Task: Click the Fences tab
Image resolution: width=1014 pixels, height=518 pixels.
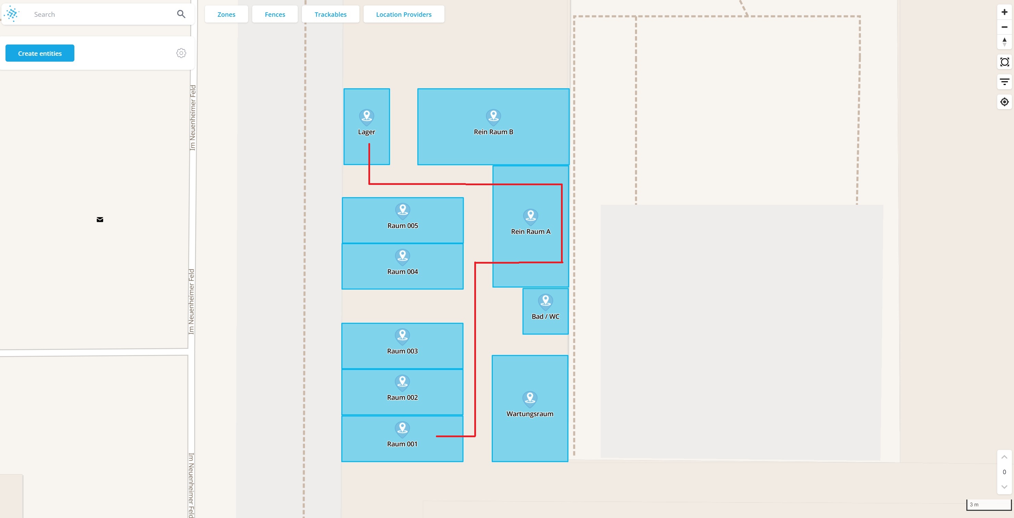Action: (274, 14)
